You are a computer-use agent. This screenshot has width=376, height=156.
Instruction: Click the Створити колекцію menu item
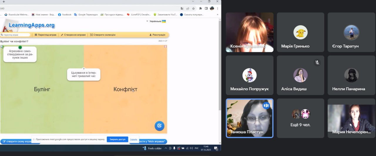(103, 35)
